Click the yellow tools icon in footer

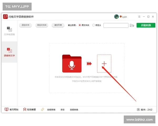click(43, 109)
